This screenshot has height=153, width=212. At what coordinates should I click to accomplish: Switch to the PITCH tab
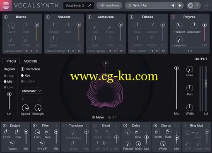(x=11, y=61)
